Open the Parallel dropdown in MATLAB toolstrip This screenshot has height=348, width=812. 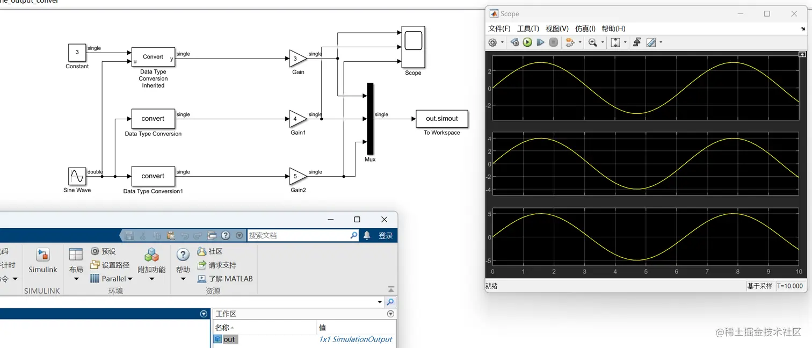[x=111, y=279]
